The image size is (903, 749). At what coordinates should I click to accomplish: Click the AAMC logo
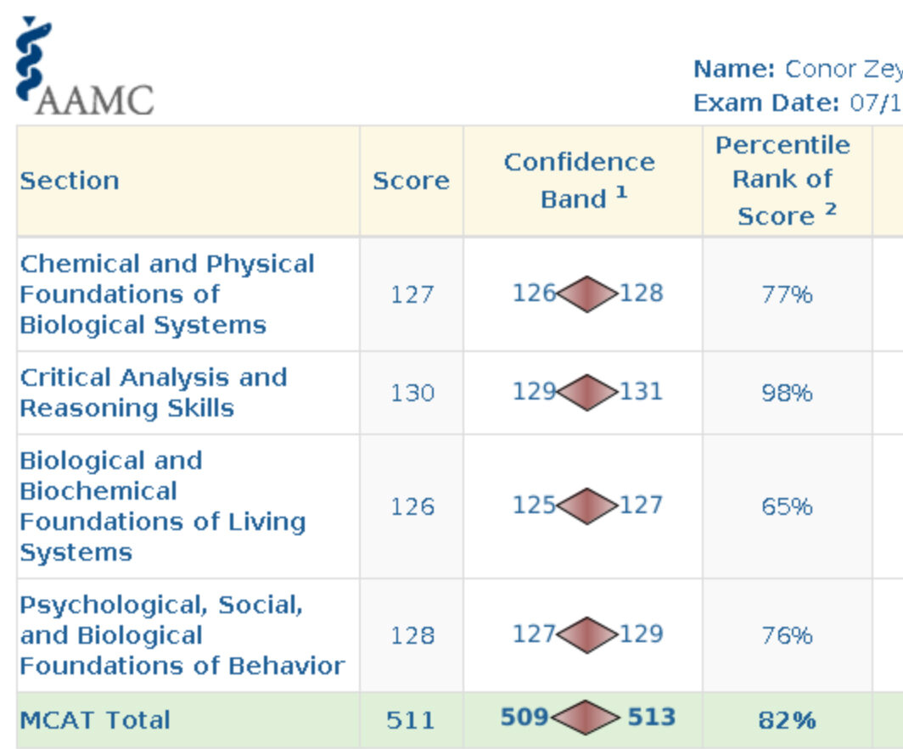pyautogui.click(x=83, y=66)
